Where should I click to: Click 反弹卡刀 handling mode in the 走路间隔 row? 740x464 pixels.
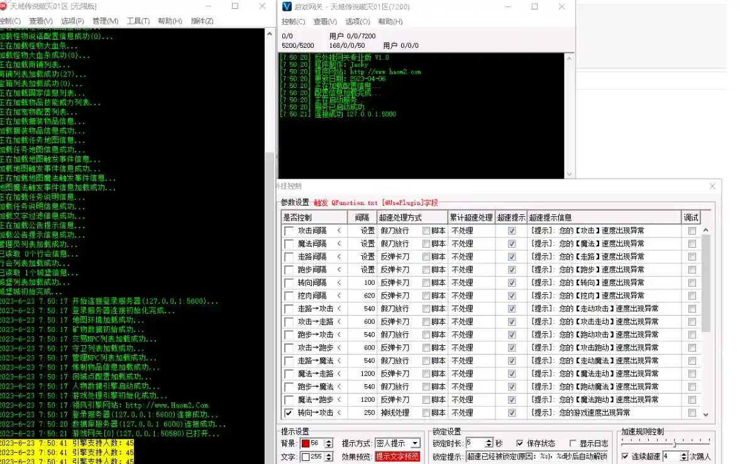tap(395, 257)
